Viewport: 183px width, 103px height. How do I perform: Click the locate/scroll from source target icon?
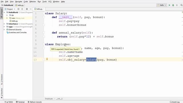pos(18,9)
